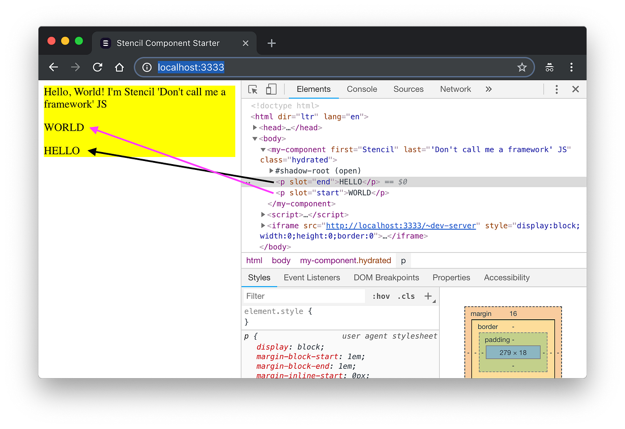
Task: Select the html dir="ltr" node
Action: (309, 117)
